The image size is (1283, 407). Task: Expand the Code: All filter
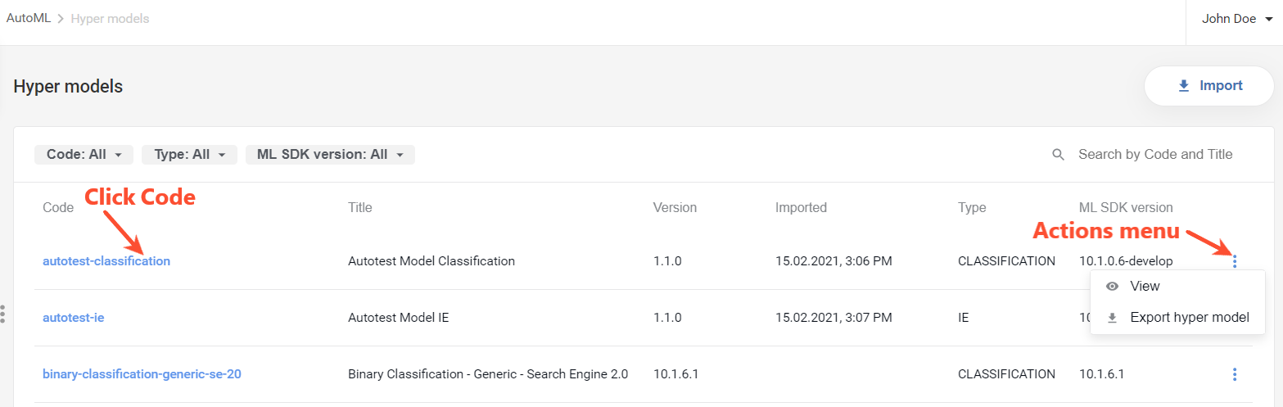pos(84,154)
